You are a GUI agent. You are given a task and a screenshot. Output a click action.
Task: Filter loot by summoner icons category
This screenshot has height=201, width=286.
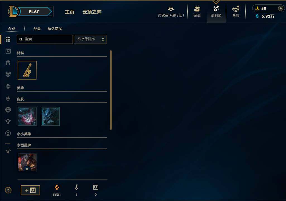[8, 133]
